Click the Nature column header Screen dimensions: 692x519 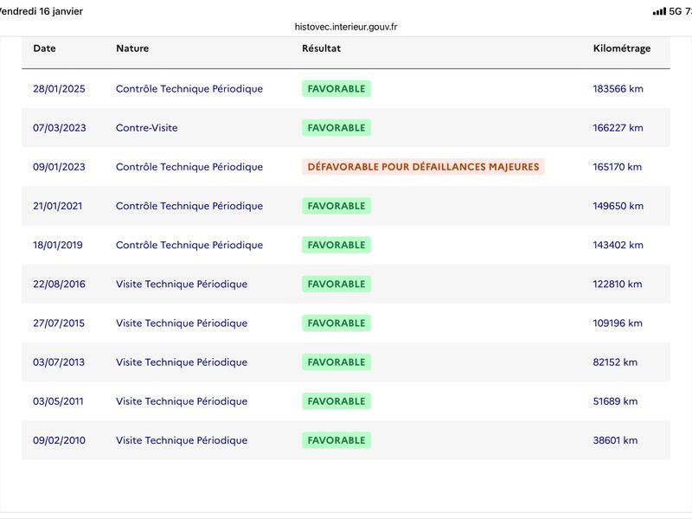132,48
